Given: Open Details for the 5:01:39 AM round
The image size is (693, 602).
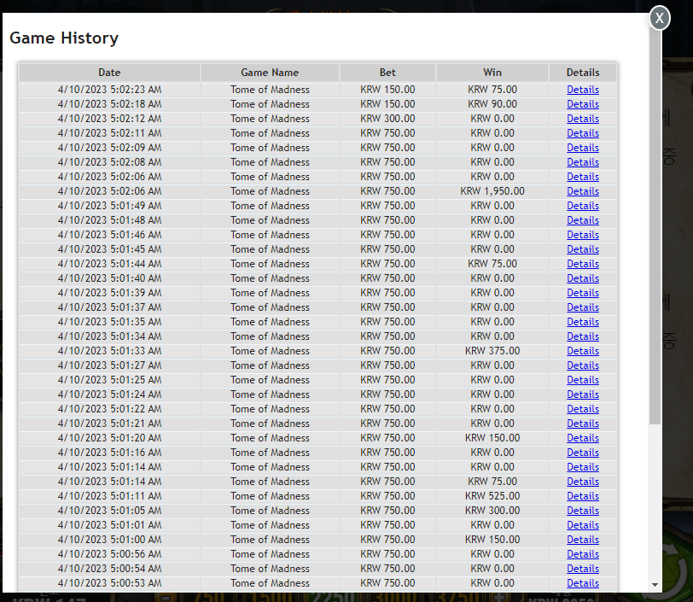Looking at the screenshot, I should [x=583, y=293].
